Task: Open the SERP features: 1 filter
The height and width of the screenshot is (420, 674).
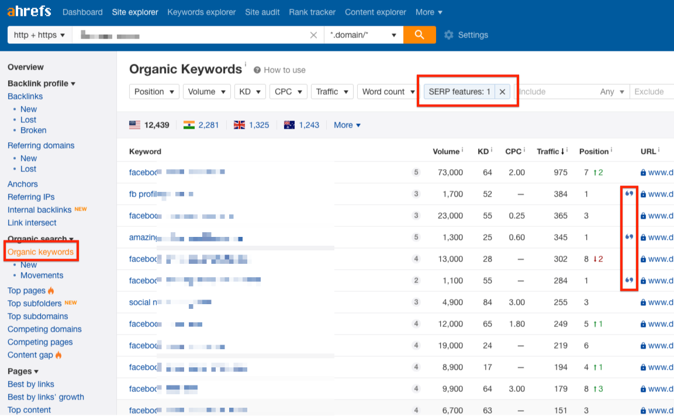Action: (459, 92)
